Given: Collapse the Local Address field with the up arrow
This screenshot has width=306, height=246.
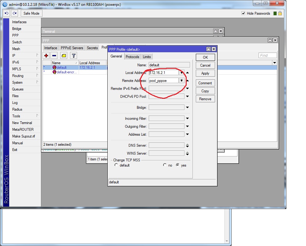Looking at the screenshot, I should (x=187, y=73).
